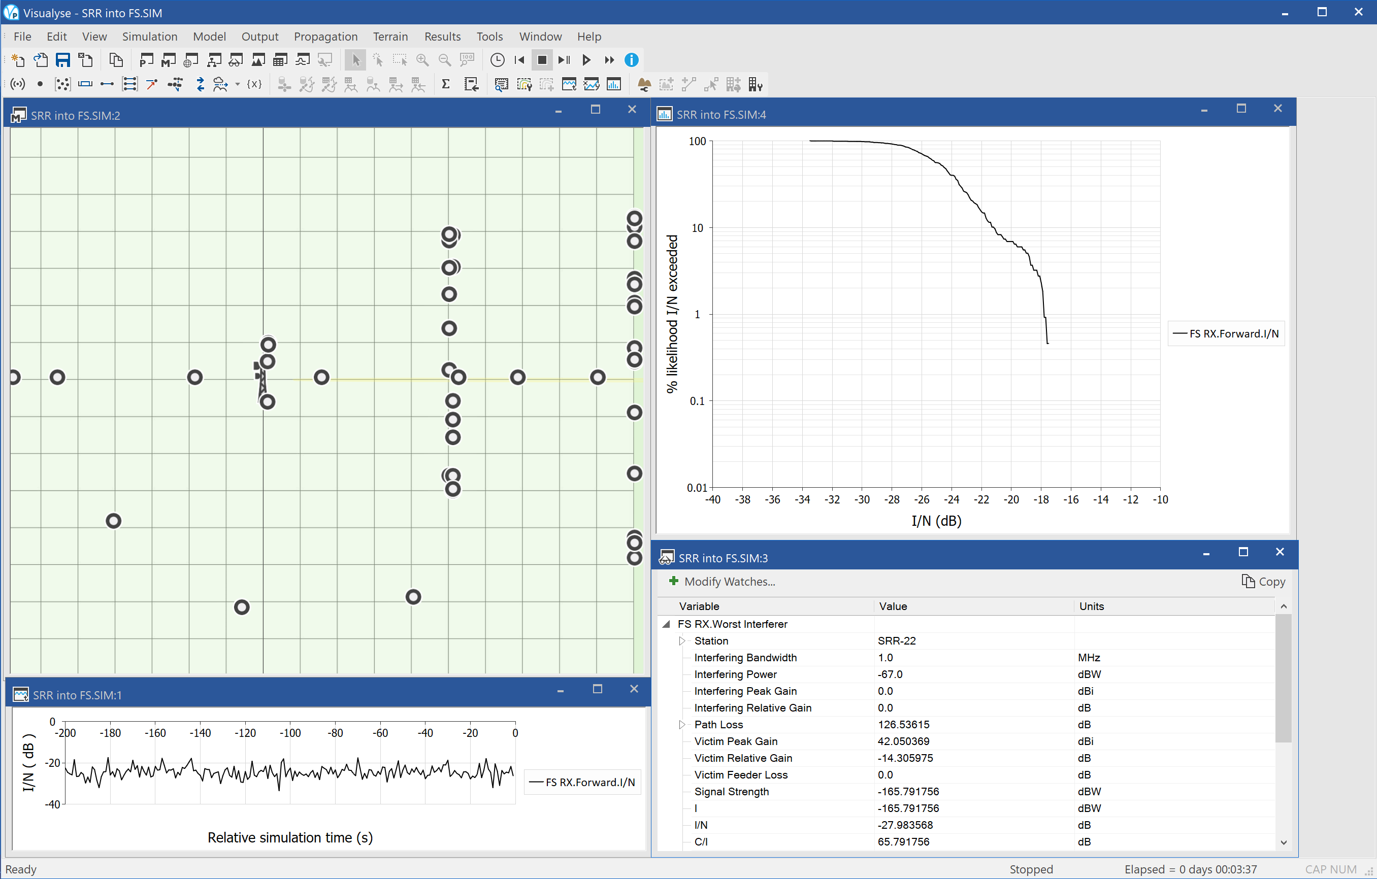Image resolution: width=1377 pixels, height=879 pixels.
Task: Select the Victim Peak Gain row
Action: click(966, 741)
